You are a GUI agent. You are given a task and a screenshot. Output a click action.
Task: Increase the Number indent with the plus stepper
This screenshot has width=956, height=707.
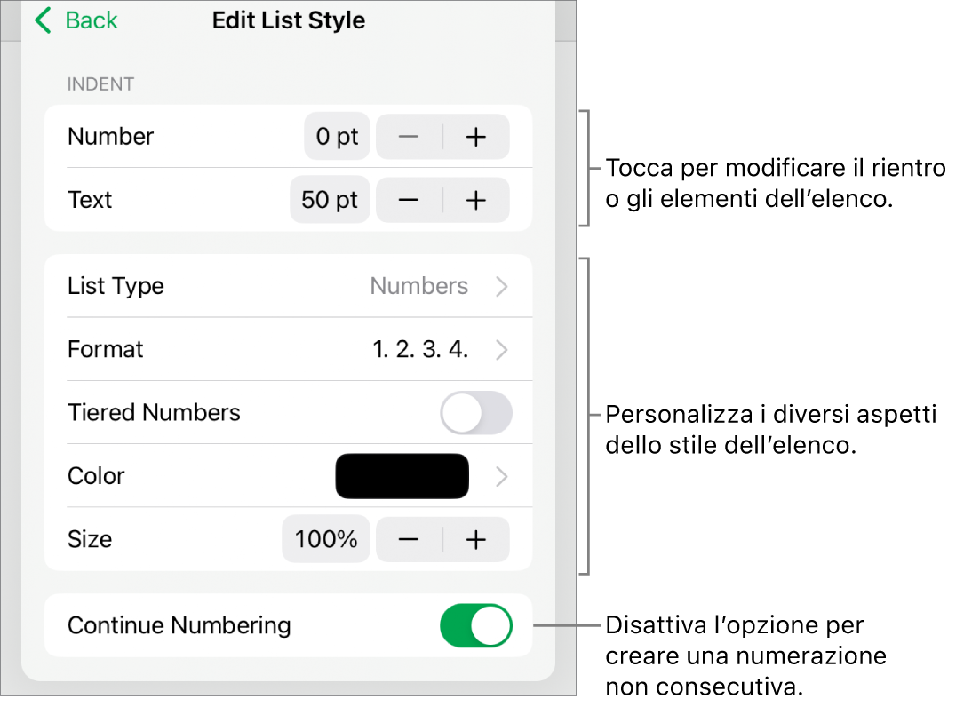pos(476,136)
